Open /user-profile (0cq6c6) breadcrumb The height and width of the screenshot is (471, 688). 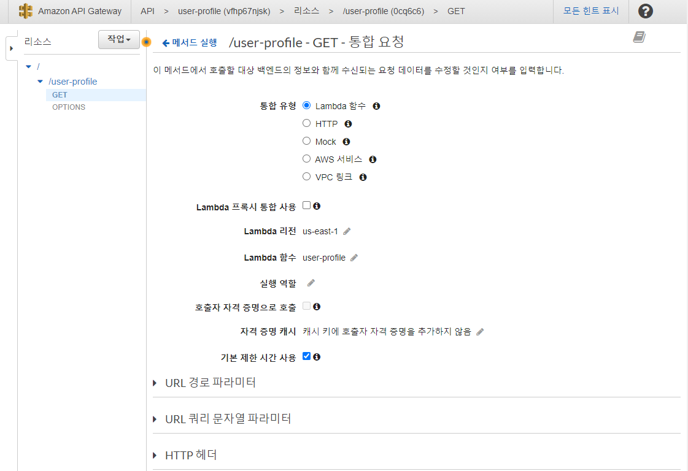pos(384,11)
